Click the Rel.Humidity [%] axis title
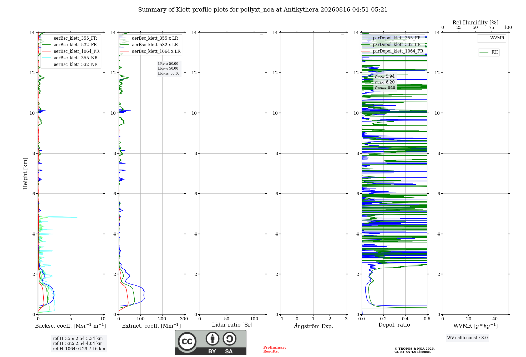This screenshot has width=526, height=357. [x=476, y=23]
